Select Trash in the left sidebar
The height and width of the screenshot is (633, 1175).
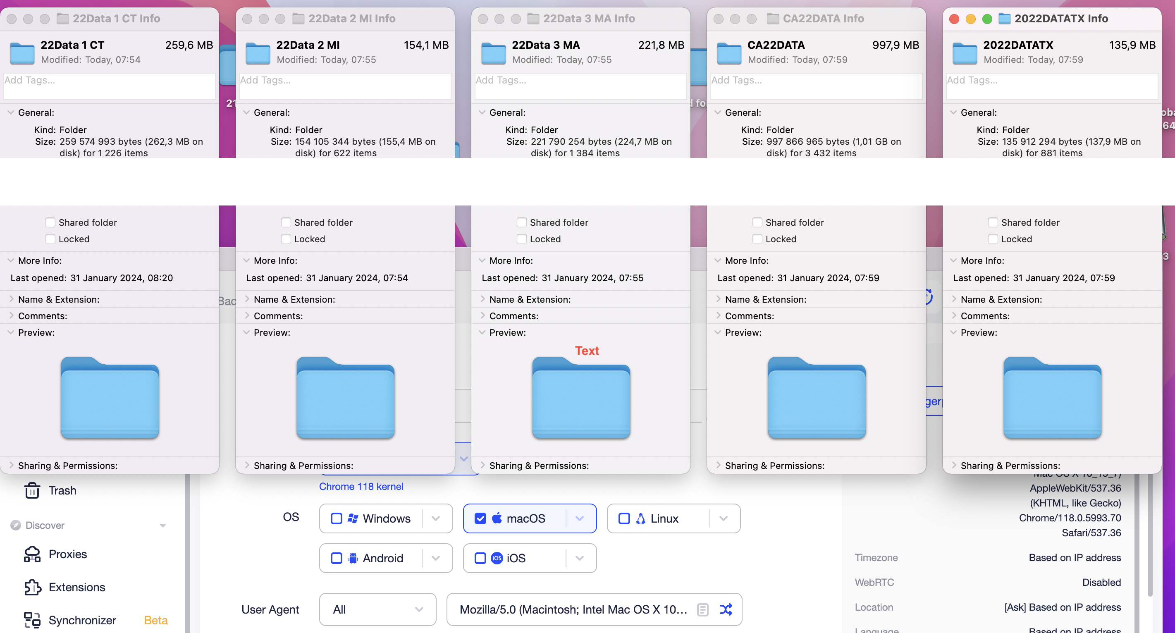(x=62, y=490)
